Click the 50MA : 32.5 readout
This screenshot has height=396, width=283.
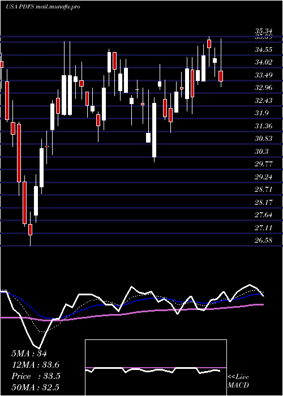pos(35,388)
